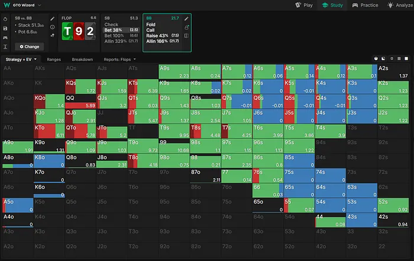Click the book icon in BB panel
The height and width of the screenshot is (261, 414).
tap(187, 35)
